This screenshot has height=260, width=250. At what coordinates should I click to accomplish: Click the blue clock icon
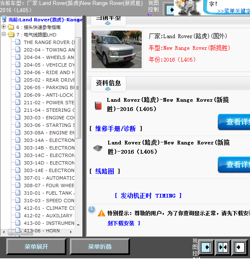click(92, 209)
